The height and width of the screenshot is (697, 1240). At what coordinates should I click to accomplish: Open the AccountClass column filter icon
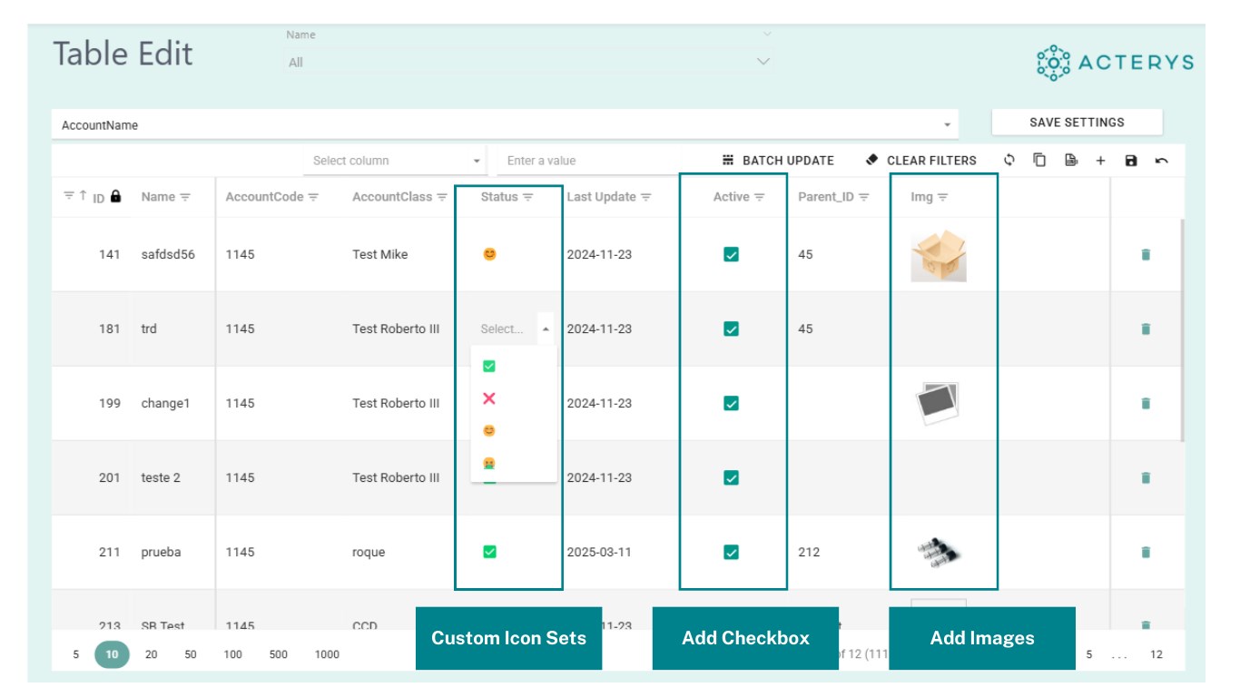click(x=442, y=197)
